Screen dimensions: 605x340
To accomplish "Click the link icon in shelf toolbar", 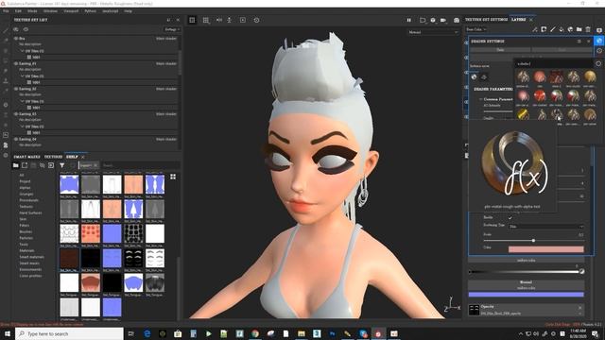I will click(x=42, y=165).
